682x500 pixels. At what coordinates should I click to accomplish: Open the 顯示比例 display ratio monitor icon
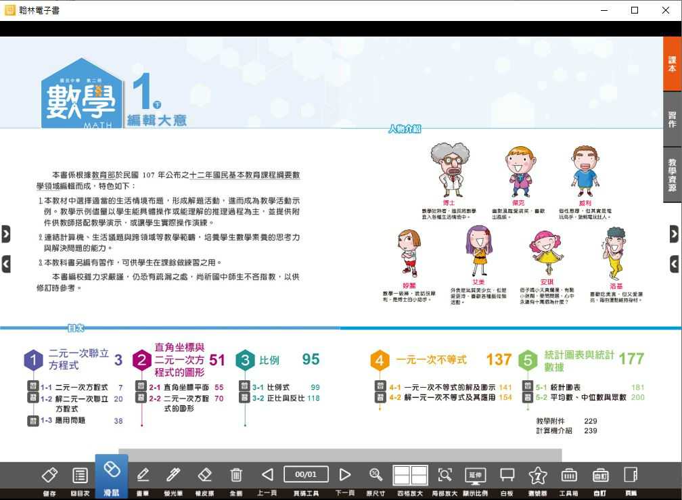click(x=476, y=475)
